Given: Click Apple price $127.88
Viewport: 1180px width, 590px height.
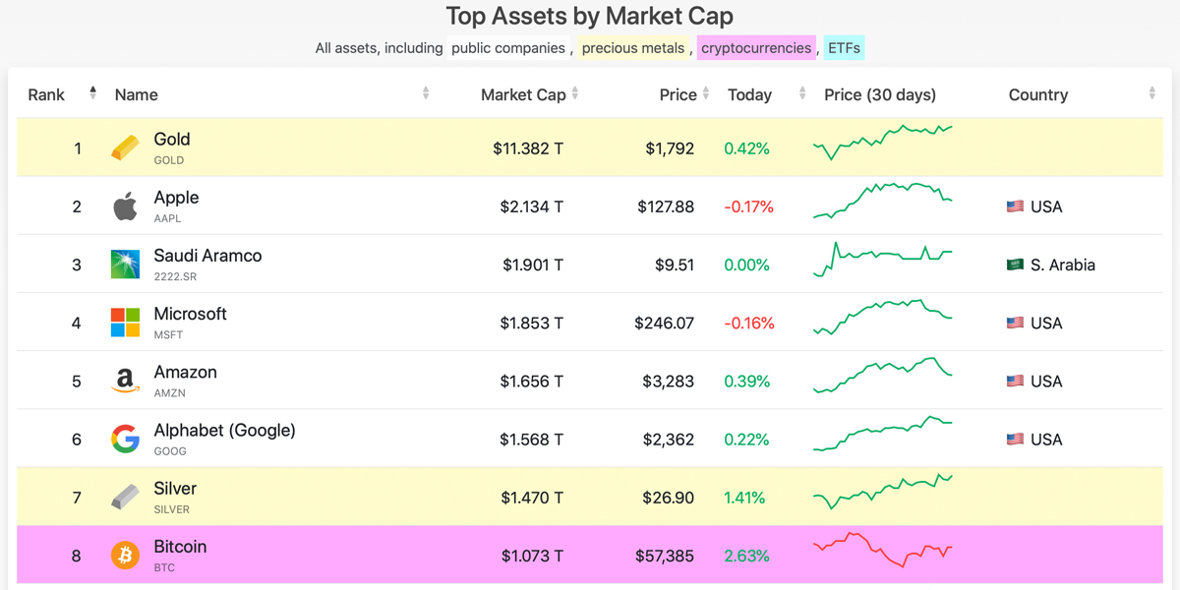Looking at the screenshot, I should tap(666, 206).
